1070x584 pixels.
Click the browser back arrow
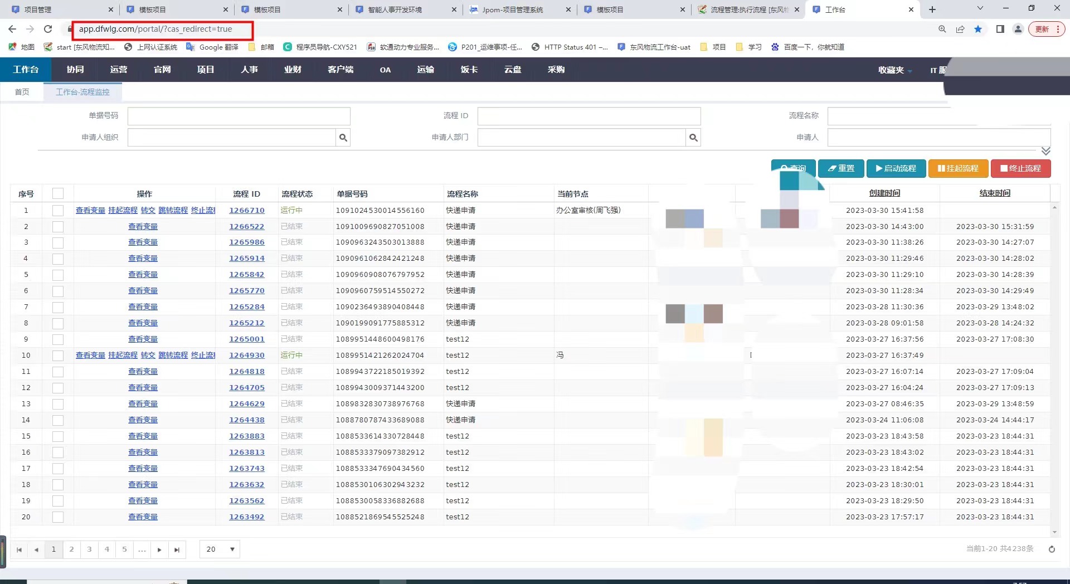tap(12, 29)
